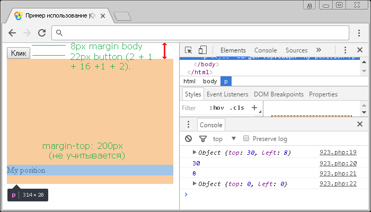
Task: Close the console drawer
Action: pyautogui.click(x=360, y=124)
